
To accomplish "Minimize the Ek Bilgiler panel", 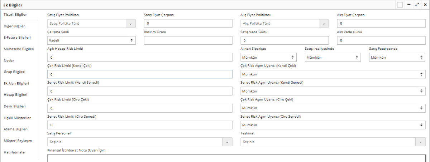I will (x=409, y=5).
